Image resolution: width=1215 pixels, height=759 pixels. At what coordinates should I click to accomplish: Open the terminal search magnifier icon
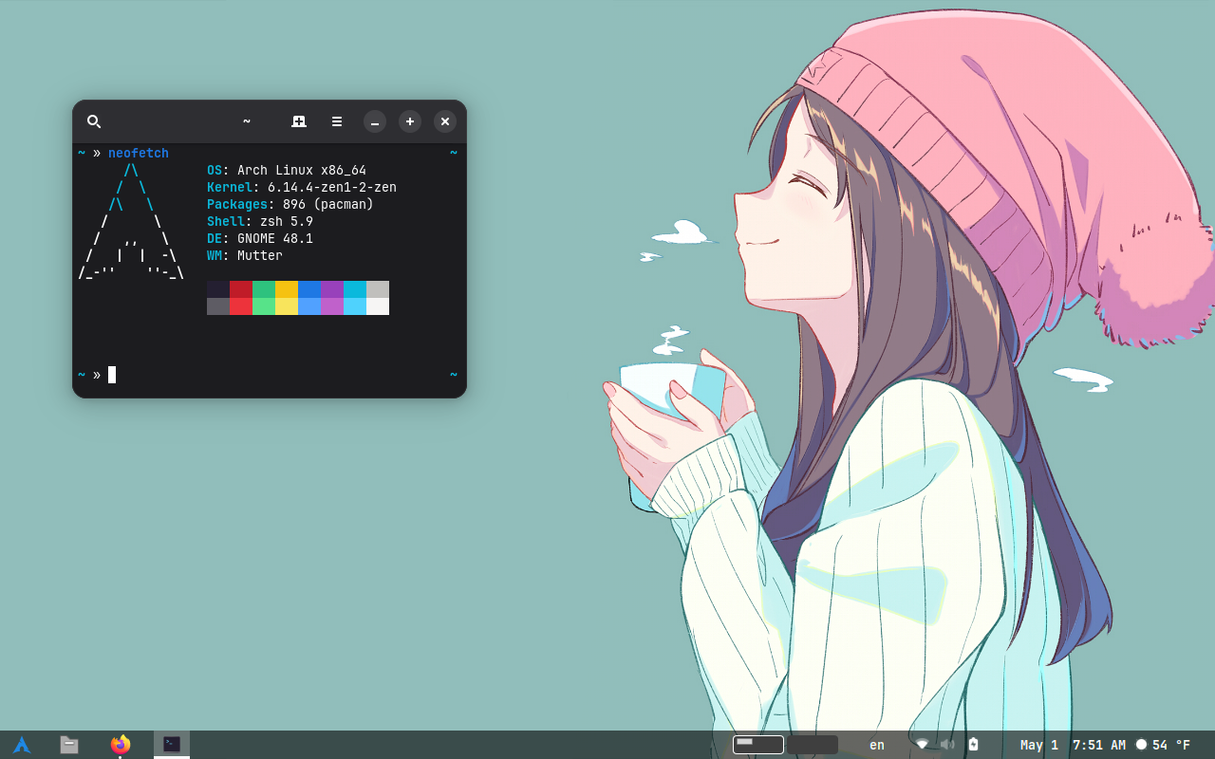(x=94, y=121)
